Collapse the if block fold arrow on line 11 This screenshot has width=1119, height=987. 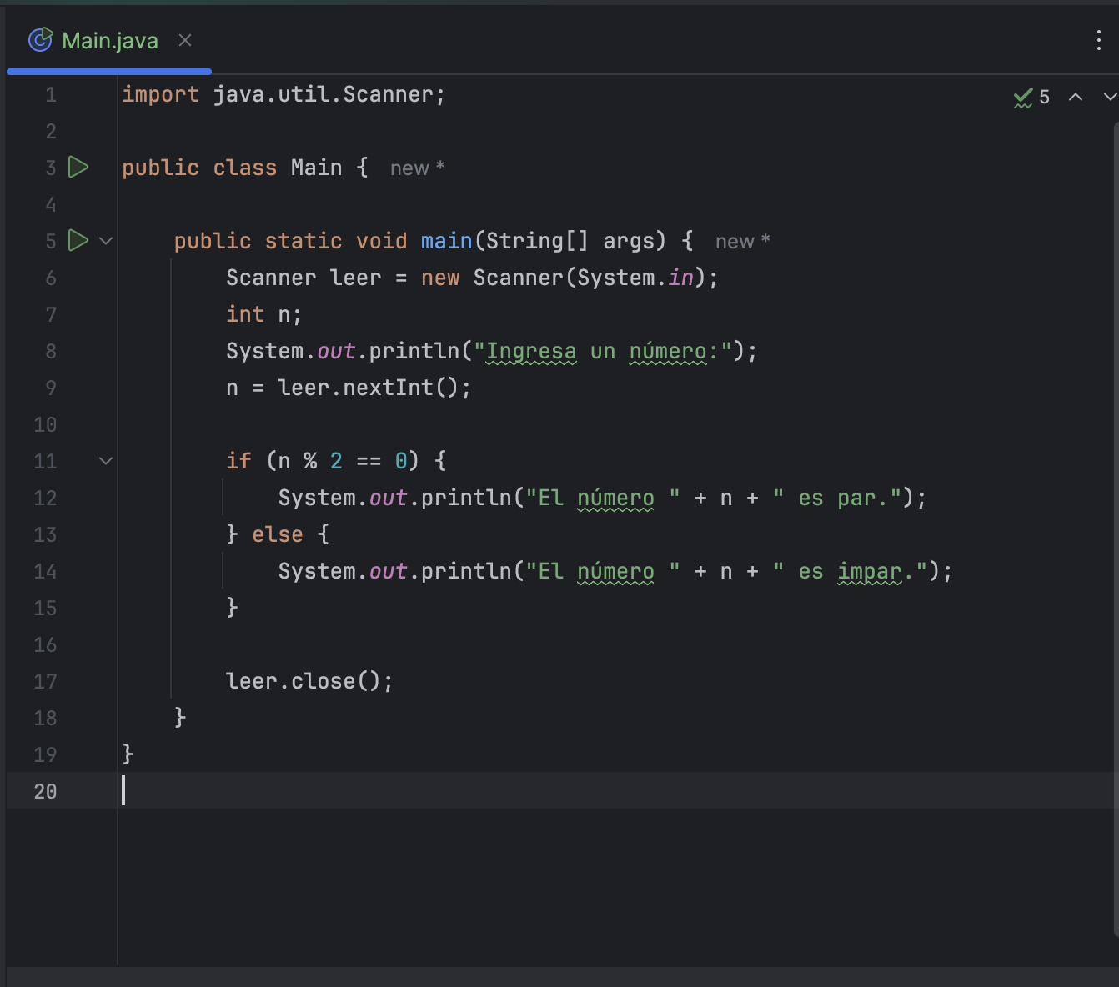[106, 460]
